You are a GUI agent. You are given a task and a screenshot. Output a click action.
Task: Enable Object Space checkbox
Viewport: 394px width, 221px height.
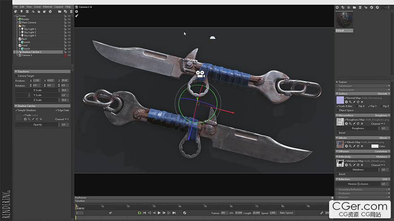[338, 110]
